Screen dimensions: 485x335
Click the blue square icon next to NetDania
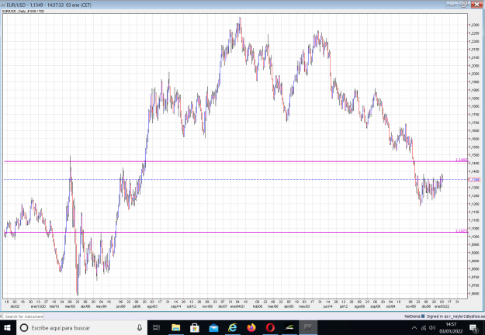tap(423, 316)
